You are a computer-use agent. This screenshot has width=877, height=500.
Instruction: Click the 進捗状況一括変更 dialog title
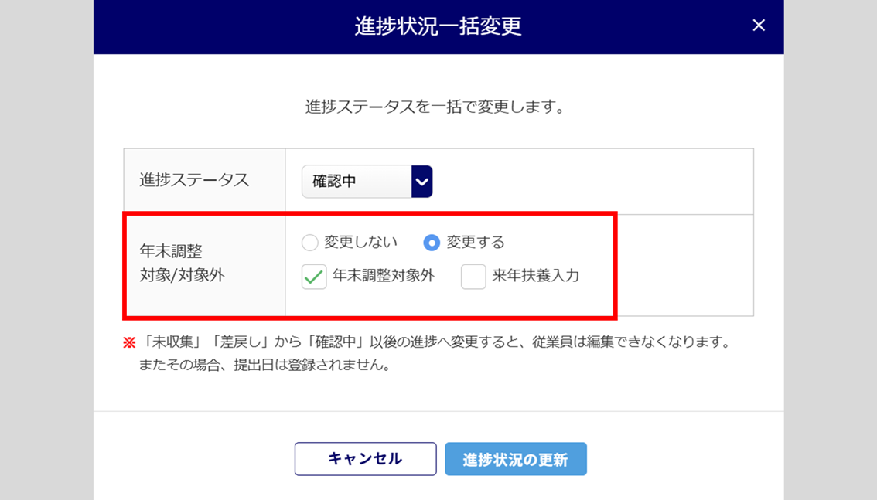pyautogui.click(x=438, y=26)
